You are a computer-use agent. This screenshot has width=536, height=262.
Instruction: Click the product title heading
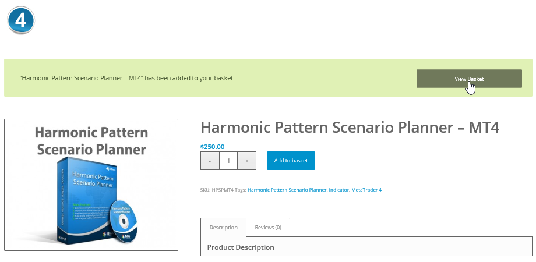pos(350,128)
